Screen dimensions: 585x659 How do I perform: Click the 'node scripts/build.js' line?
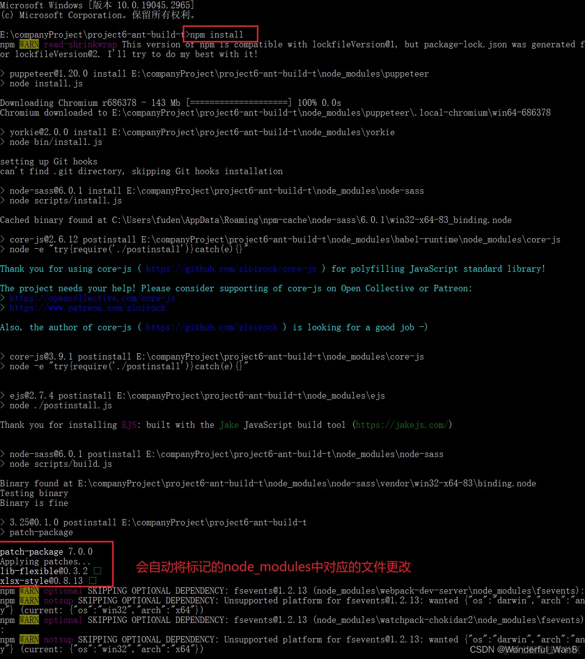tap(56, 464)
